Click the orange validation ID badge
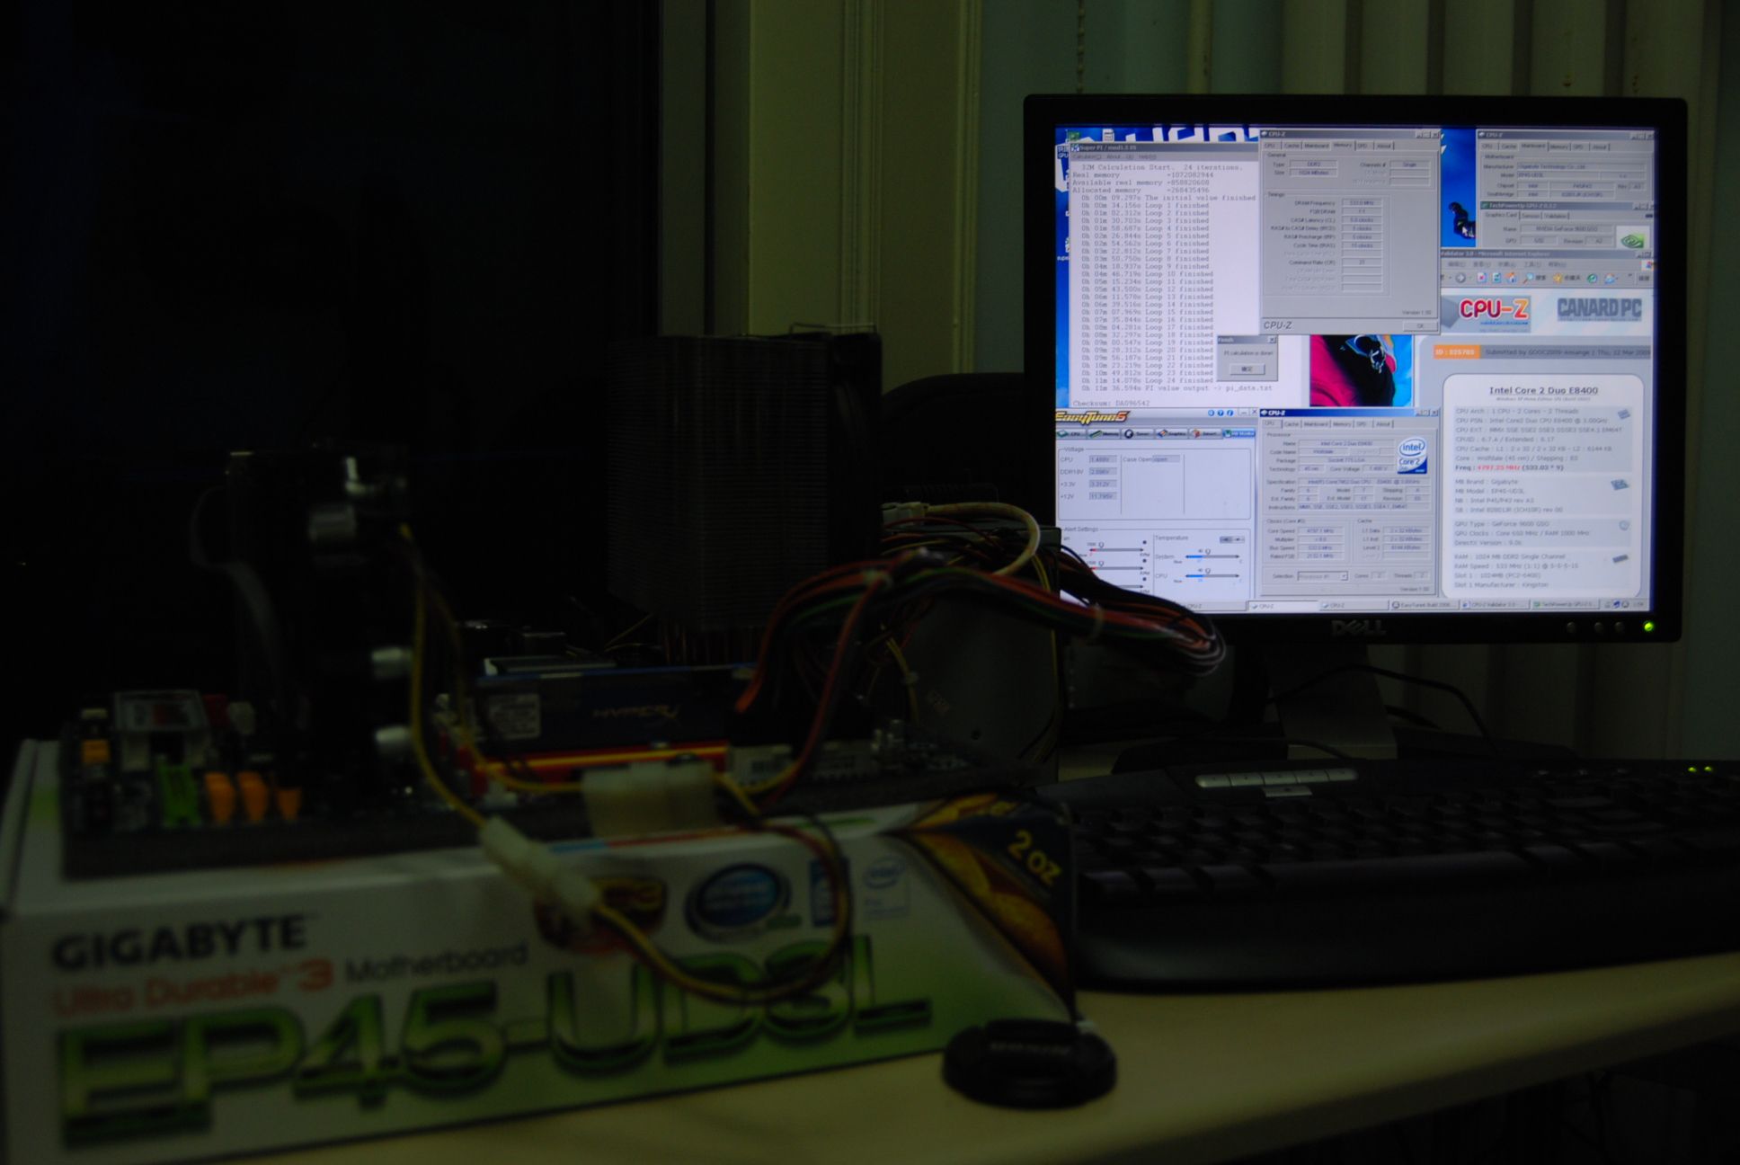 (x=1457, y=351)
